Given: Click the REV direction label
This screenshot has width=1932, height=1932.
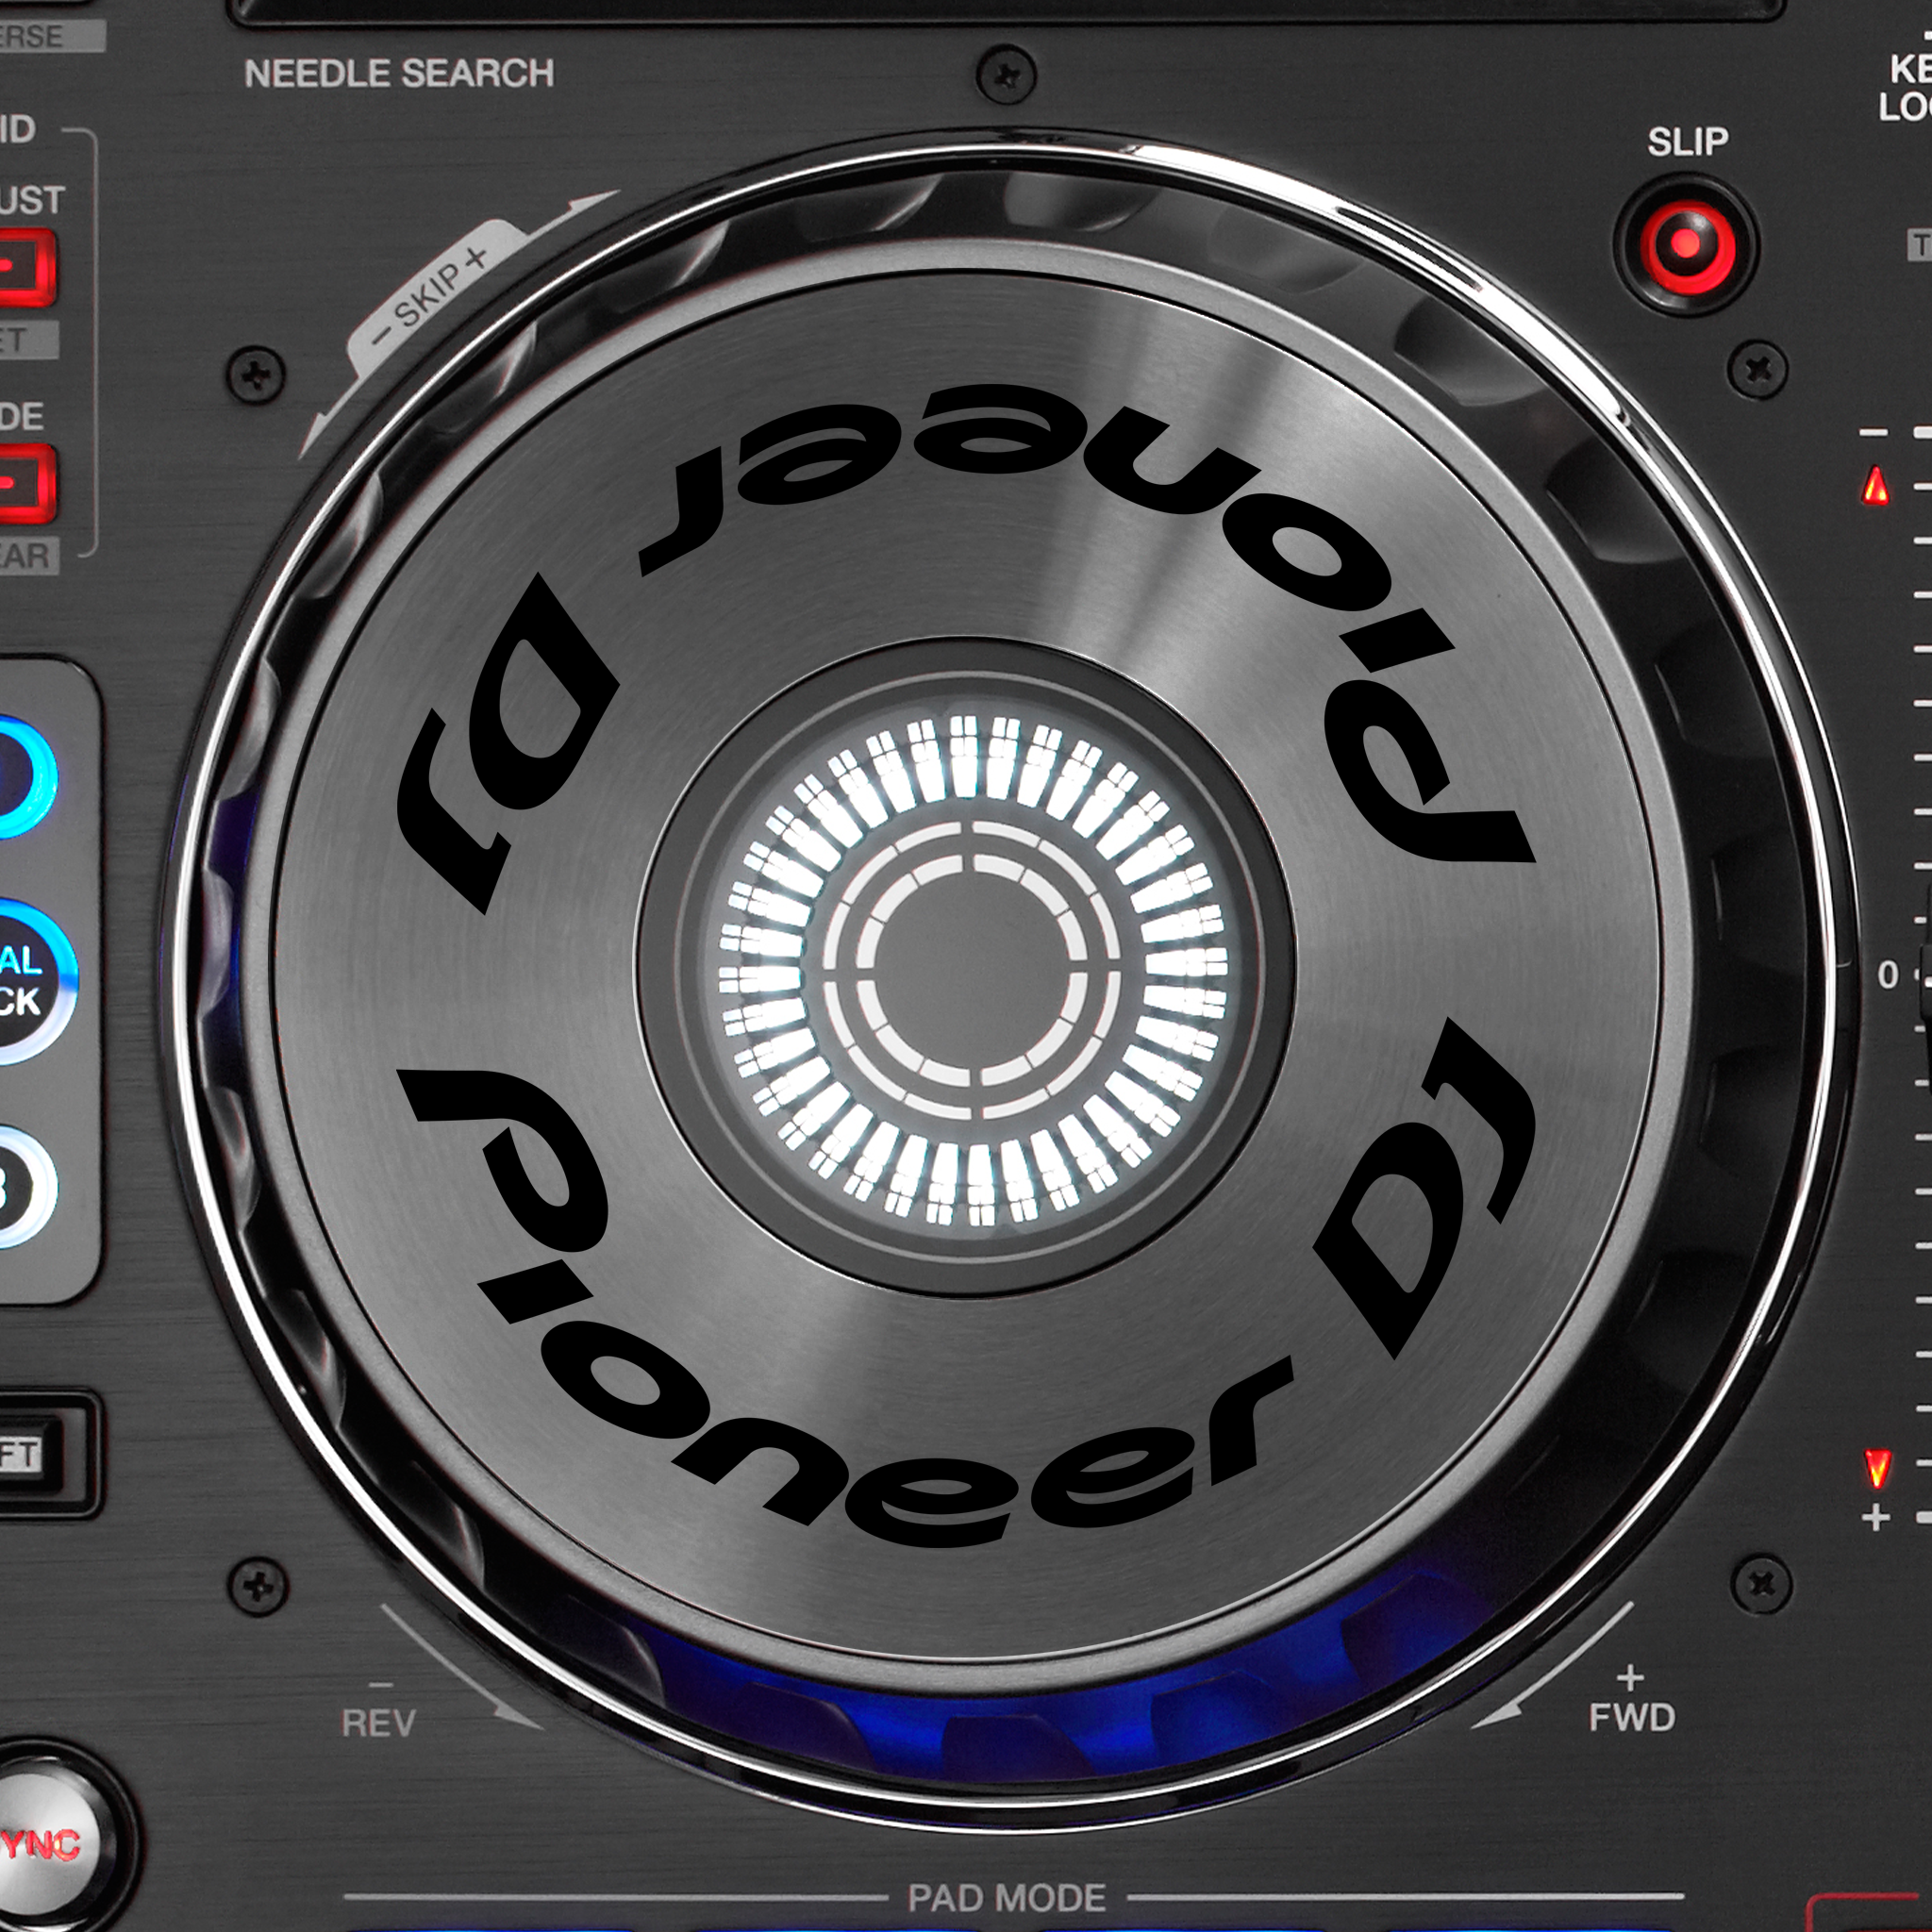Looking at the screenshot, I should 378,1723.
